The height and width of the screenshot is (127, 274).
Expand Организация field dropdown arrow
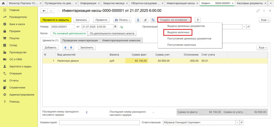click(244, 27)
